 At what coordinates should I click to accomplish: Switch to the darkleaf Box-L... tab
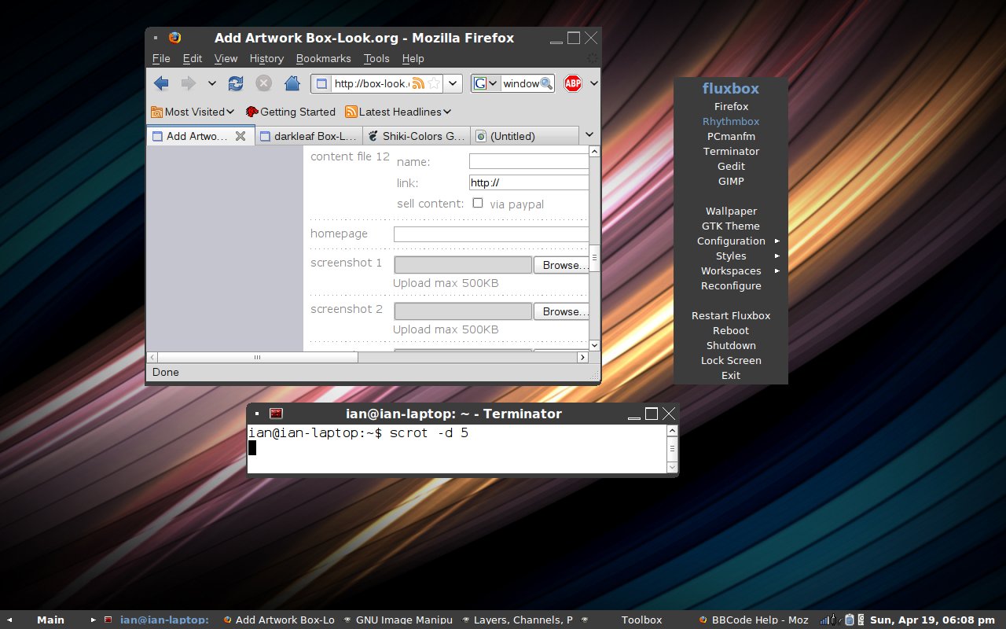pos(309,136)
